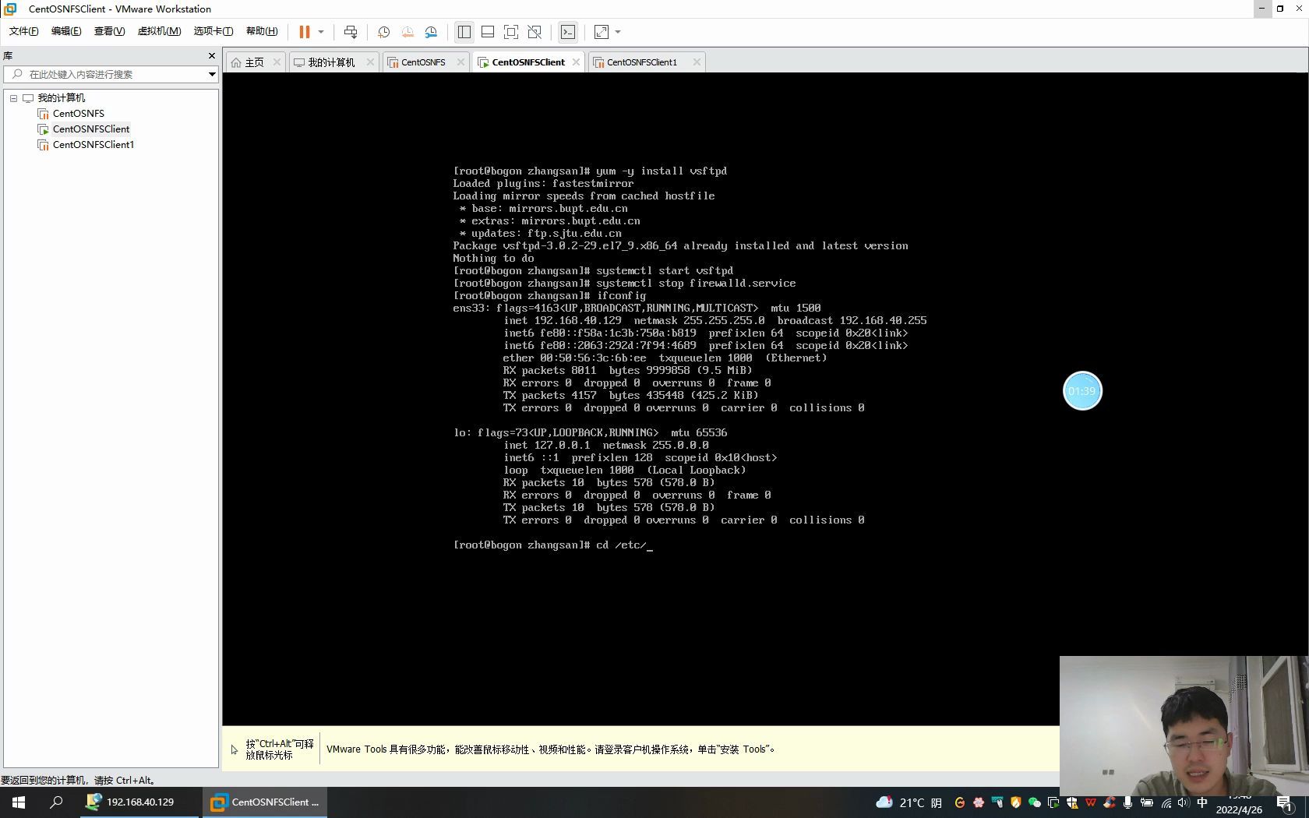The width and height of the screenshot is (1309, 818).
Task: Enter full screen mode icon
Action: pos(511,32)
